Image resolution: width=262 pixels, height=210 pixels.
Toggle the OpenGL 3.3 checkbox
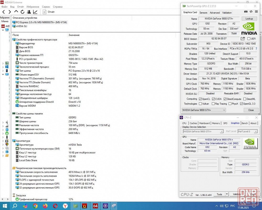tap(241, 104)
